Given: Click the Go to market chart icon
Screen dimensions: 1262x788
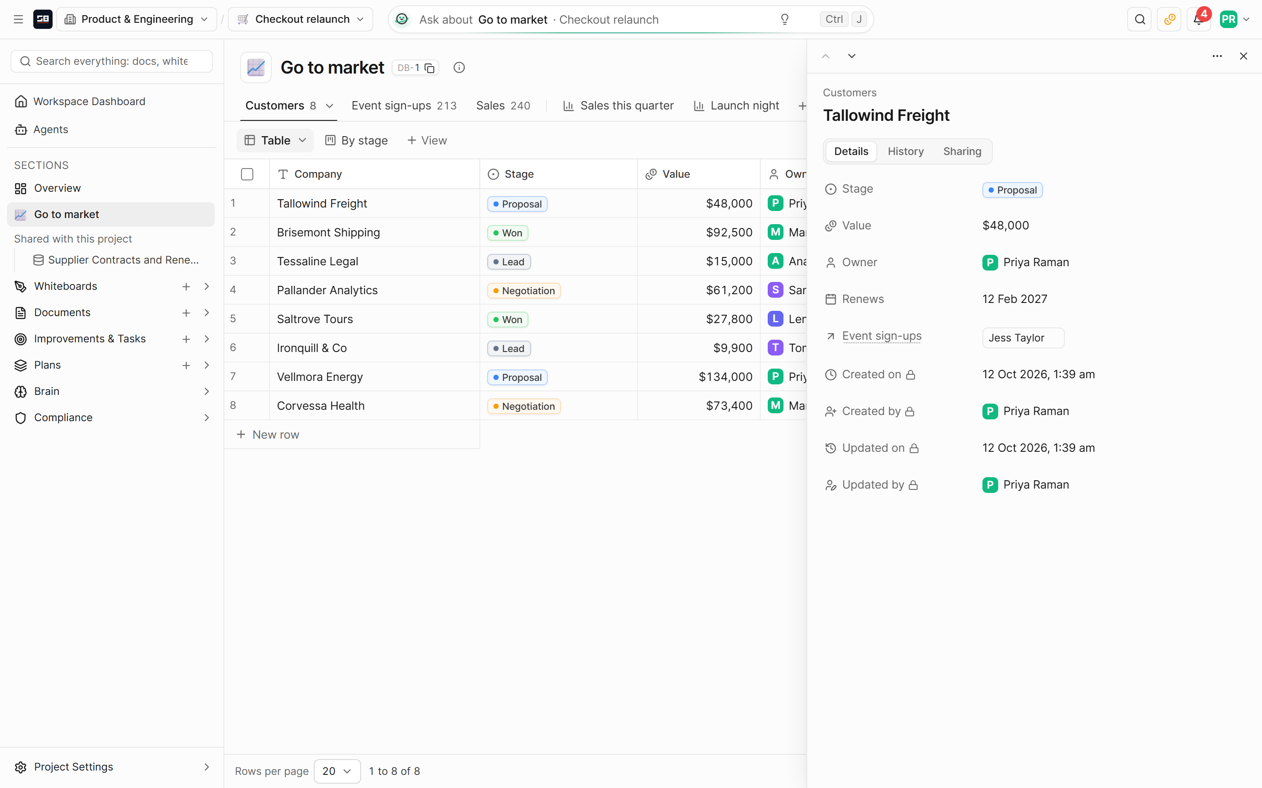Looking at the screenshot, I should coord(255,67).
